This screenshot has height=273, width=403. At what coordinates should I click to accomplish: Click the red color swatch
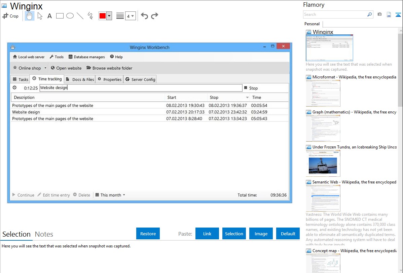103,16
